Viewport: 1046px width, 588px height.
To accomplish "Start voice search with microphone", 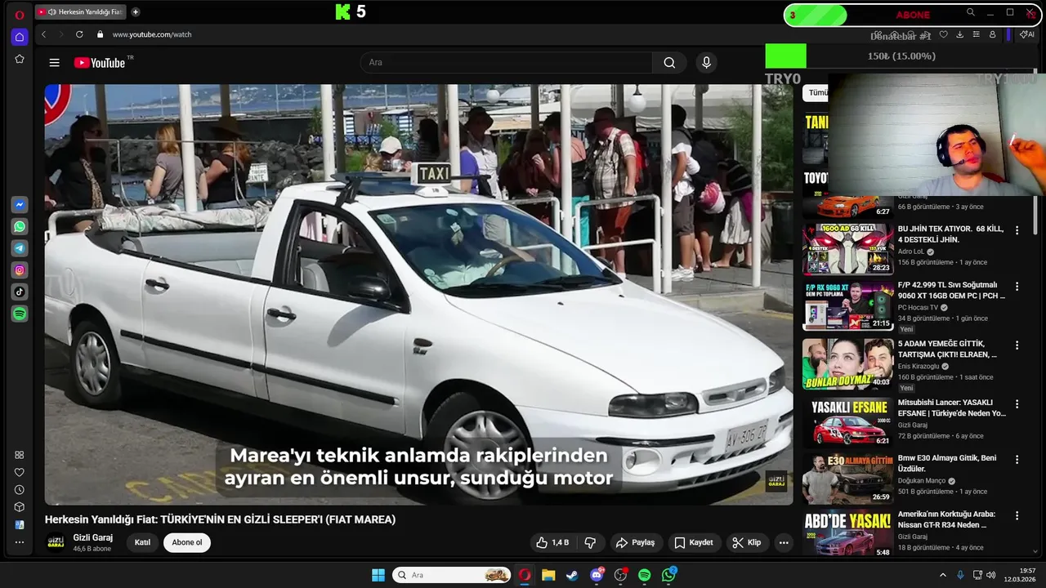I will pyautogui.click(x=707, y=63).
